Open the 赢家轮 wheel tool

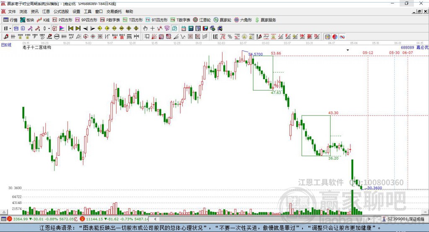222,20
